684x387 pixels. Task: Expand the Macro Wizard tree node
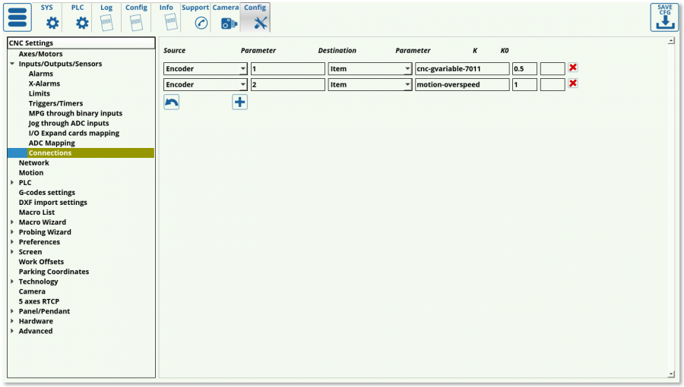(12, 222)
